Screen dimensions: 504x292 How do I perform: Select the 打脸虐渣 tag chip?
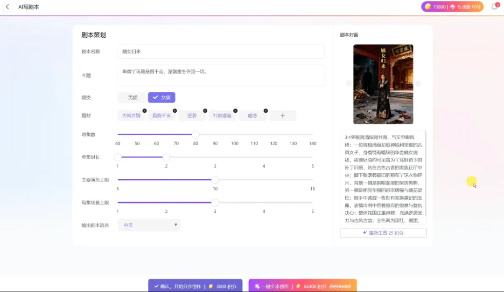[x=222, y=115]
